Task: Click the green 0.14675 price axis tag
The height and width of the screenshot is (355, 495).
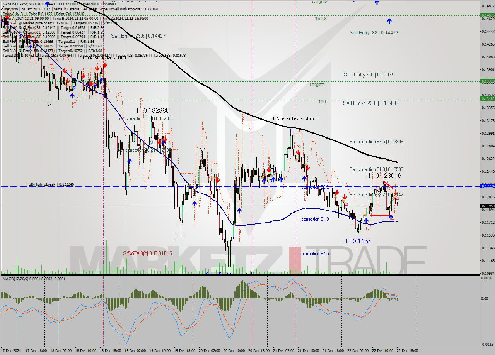Action: [x=487, y=15]
